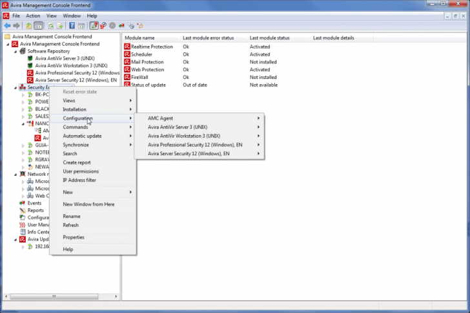The image size is (470, 313).
Task: Sort by Last module status column
Action: point(280,38)
